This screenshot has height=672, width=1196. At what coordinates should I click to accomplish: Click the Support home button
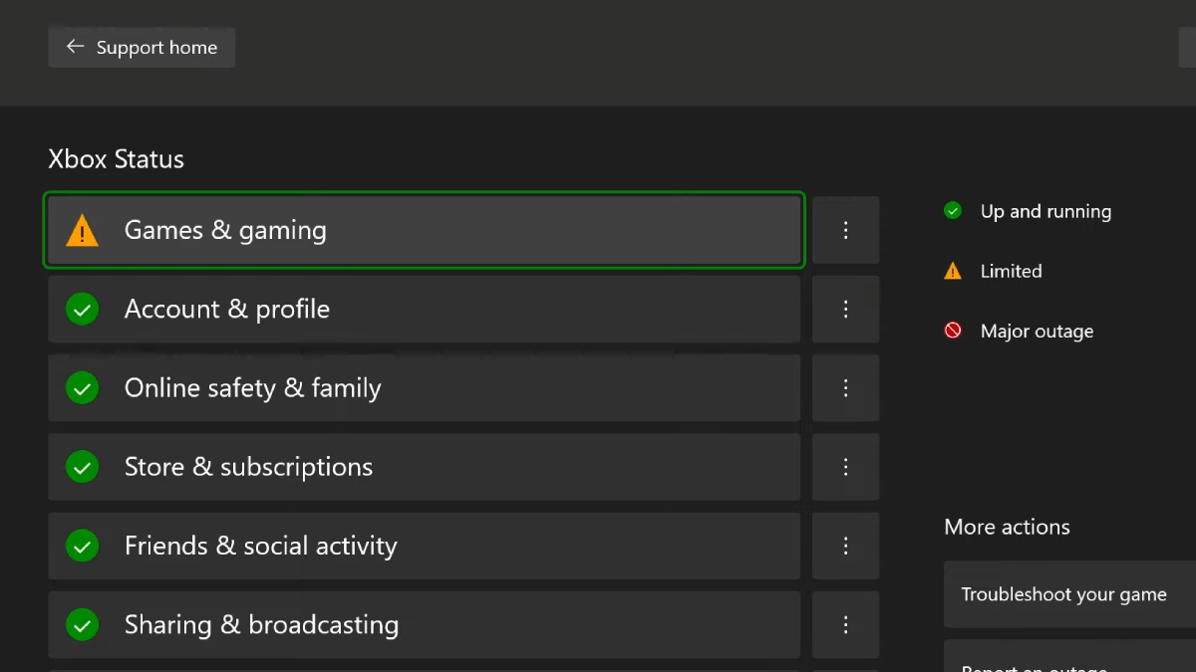tap(142, 47)
